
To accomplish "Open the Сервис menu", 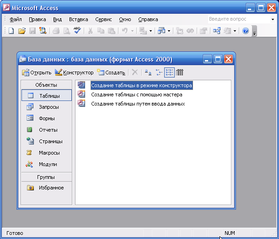I will tap(103, 19).
